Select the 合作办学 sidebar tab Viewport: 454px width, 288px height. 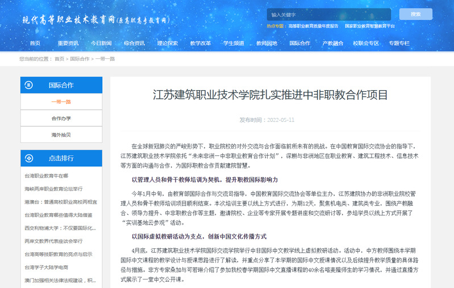pos(61,118)
